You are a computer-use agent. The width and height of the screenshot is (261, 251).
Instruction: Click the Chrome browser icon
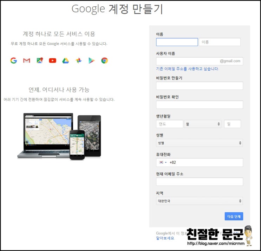105,60
